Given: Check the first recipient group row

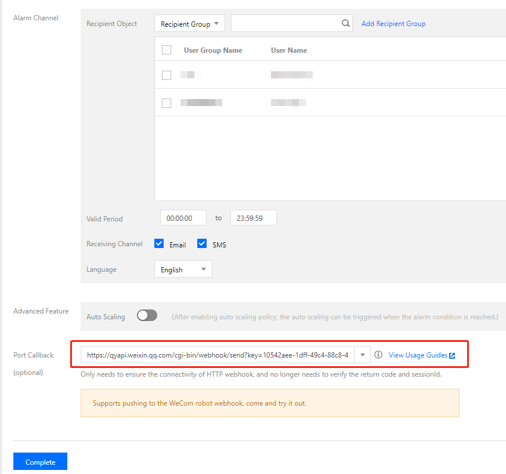Looking at the screenshot, I should [x=167, y=75].
